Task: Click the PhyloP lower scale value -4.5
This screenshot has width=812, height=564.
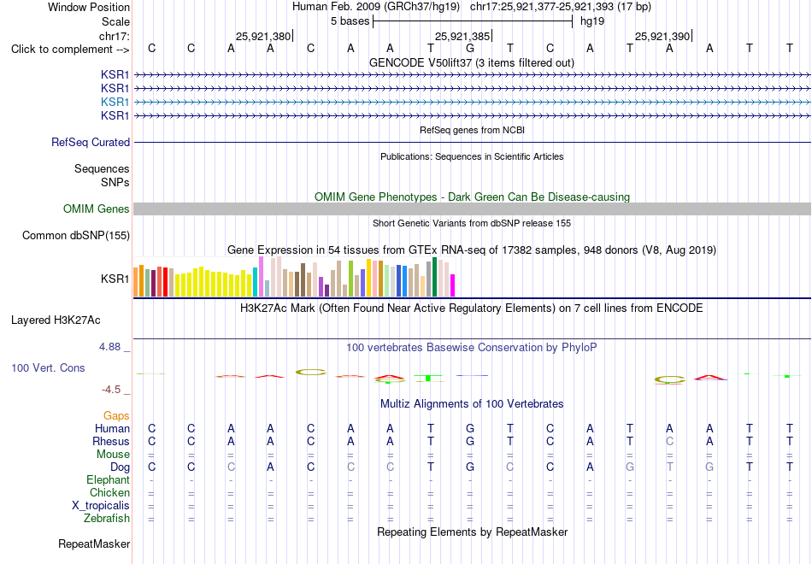Action: point(111,390)
